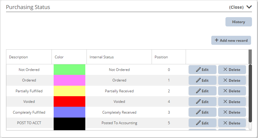This screenshot has width=258, height=138.
Task: Click position value 5 in POST TO ACCT row
Action: coord(169,123)
